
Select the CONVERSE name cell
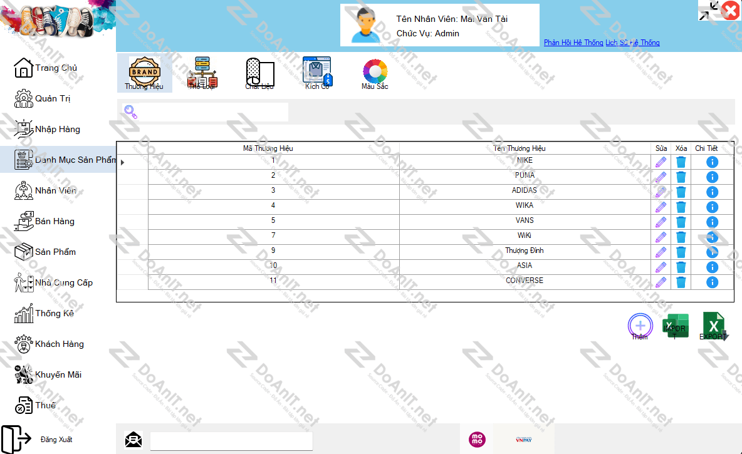point(525,281)
